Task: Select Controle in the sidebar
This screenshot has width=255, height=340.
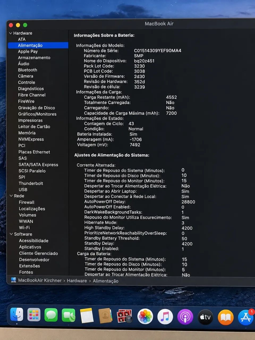Action: coord(27,82)
